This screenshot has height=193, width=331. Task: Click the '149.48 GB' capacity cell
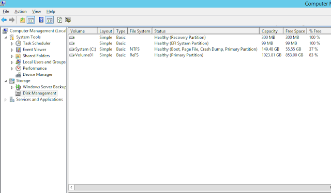270,49
